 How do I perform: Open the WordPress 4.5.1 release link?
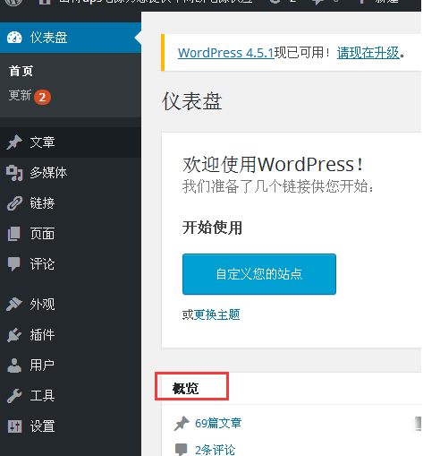pyautogui.click(x=225, y=53)
